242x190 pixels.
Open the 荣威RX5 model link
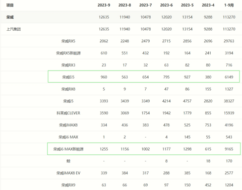(x=68, y=41)
